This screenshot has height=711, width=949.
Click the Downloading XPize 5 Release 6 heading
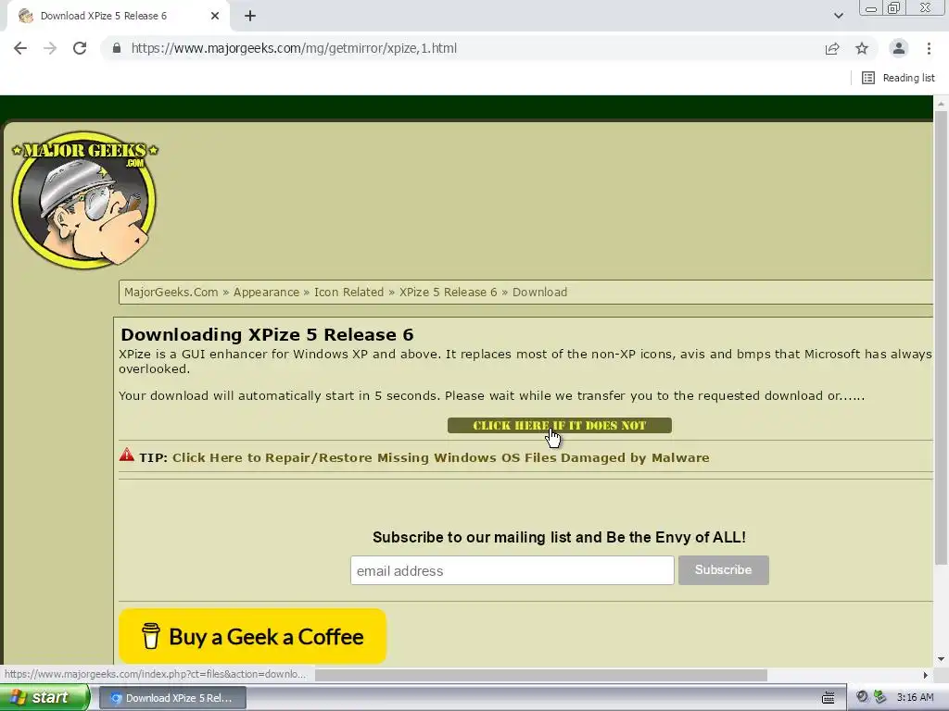(267, 334)
